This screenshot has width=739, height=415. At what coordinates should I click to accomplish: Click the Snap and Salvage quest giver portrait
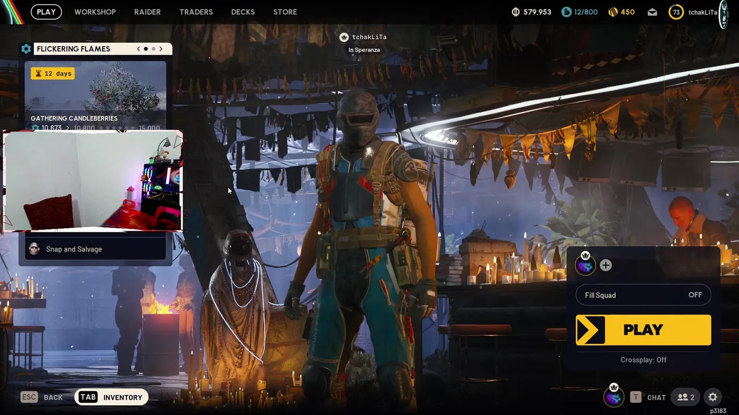tap(35, 249)
